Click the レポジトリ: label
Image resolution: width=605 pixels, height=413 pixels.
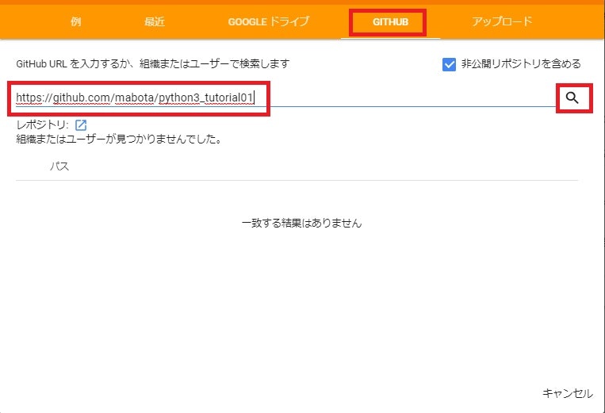43,124
